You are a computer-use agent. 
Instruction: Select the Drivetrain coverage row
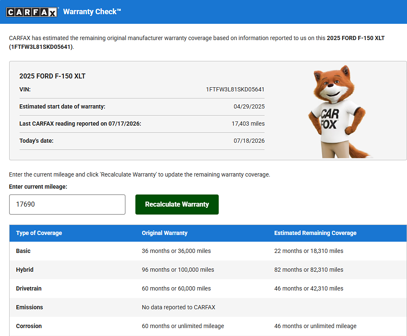click(208, 288)
